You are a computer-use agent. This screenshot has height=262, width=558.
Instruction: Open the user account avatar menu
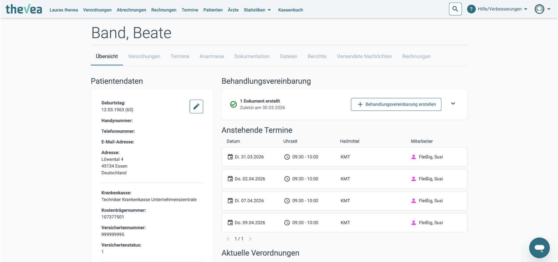(542, 9)
